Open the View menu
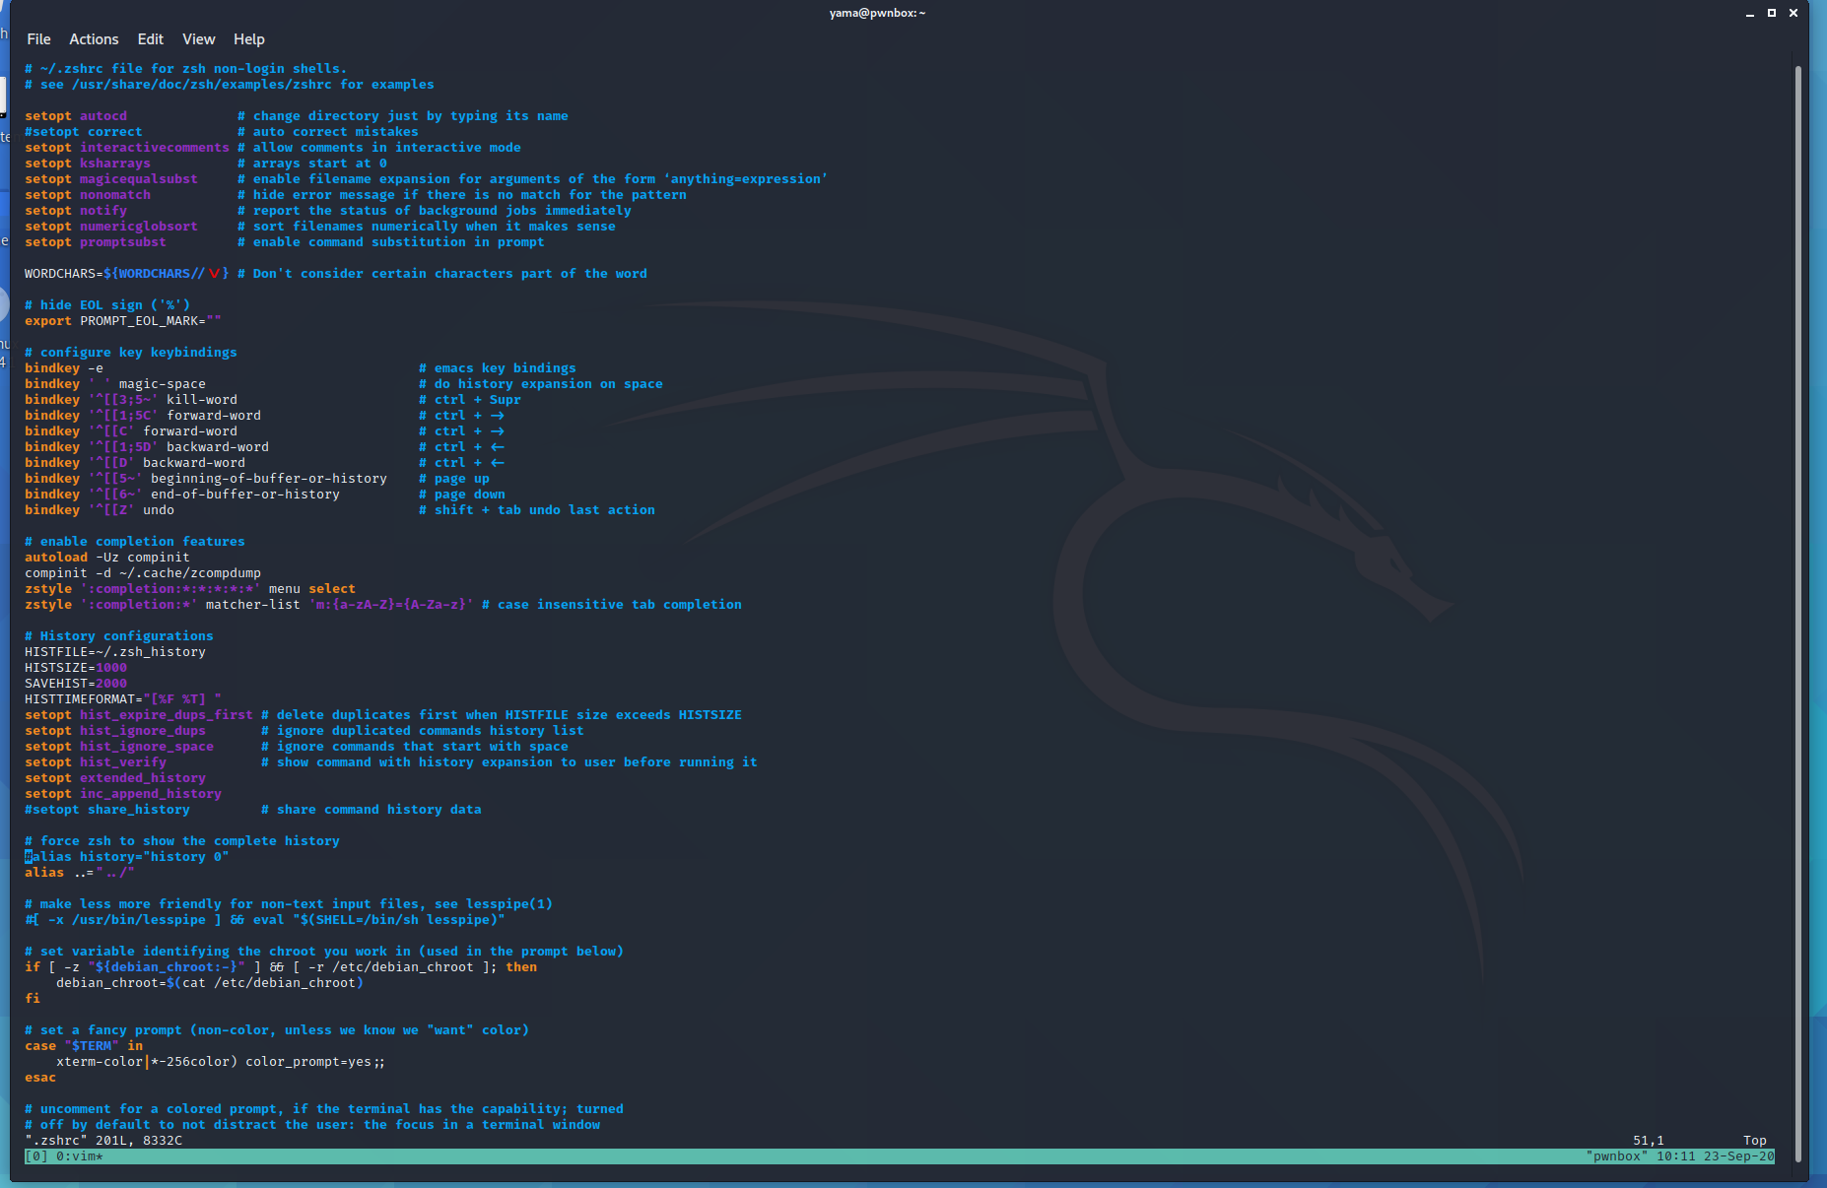Image resolution: width=1827 pixels, height=1188 pixels. tap(198, 39)
